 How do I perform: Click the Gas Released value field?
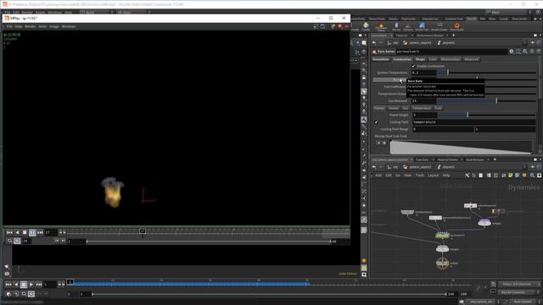click(x=423, y=101)
